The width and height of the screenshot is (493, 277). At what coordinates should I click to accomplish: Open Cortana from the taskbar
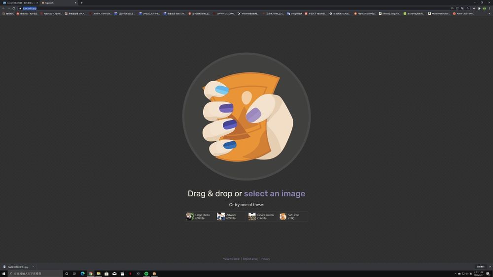[67, 274]
